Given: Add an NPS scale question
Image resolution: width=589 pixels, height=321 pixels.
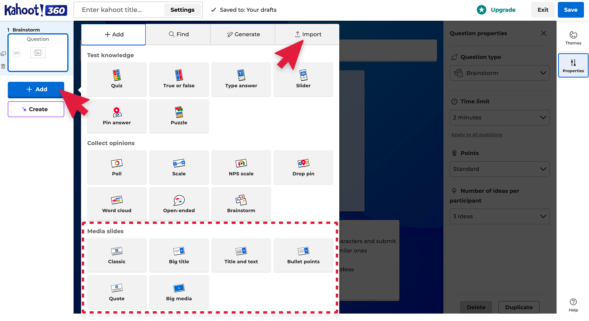Looking at the screenshot, I should point(241,167).
